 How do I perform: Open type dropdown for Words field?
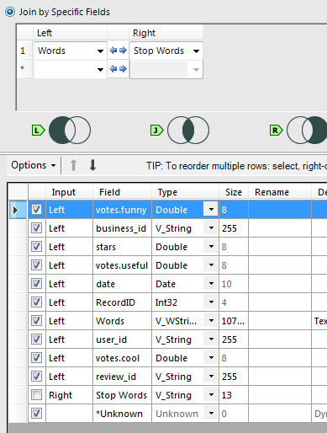click(x=211, y=321)
